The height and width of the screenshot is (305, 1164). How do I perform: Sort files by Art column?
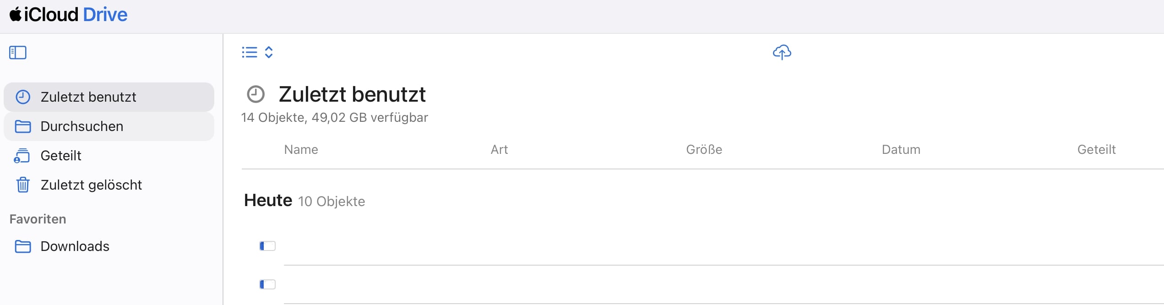click(x=499, y=150)
